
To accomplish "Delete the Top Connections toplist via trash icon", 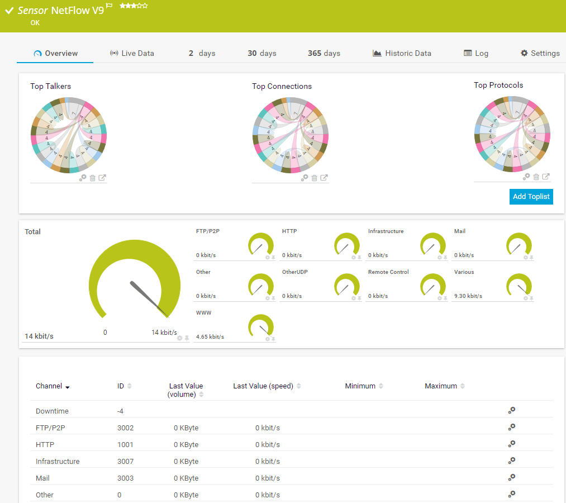I will click(x=313, y=178).
